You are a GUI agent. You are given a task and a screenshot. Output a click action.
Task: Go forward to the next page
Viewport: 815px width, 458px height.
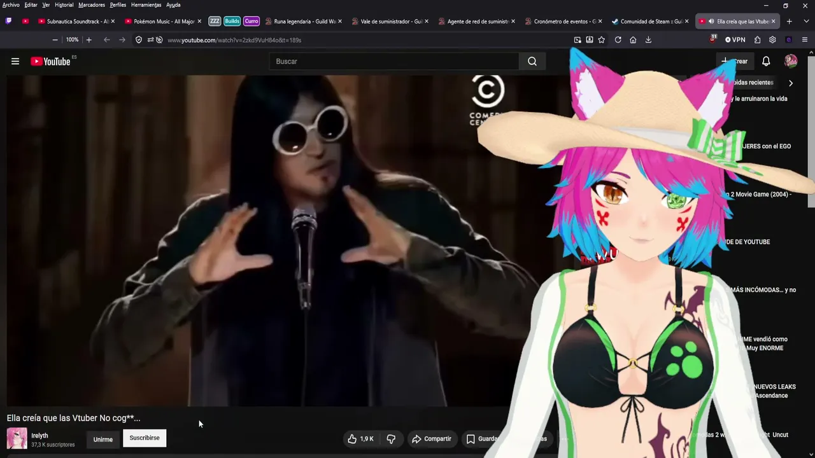click(122, 39)
